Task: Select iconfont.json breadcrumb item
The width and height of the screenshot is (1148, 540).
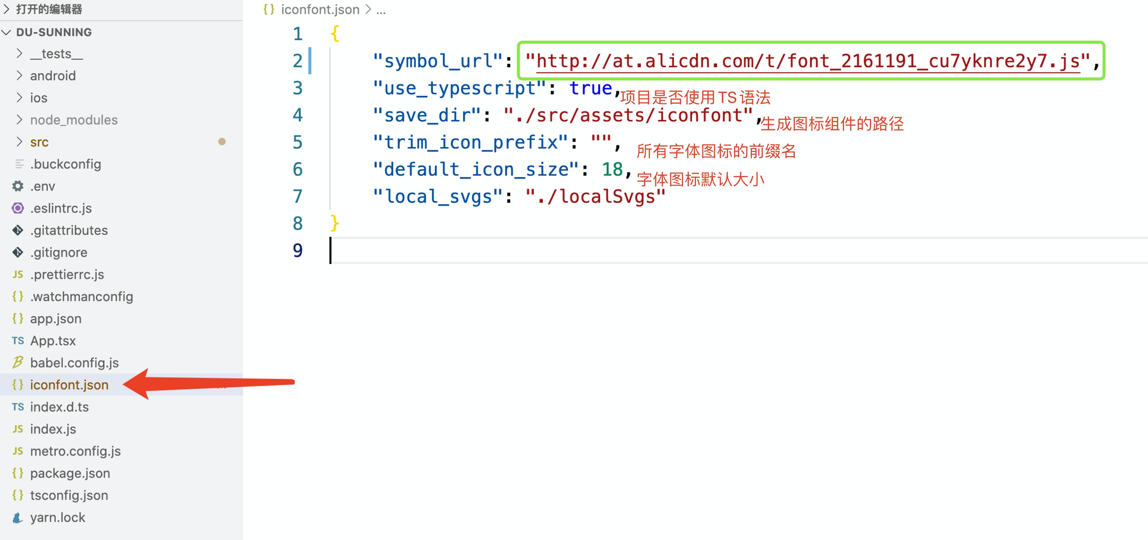Action: 320,10
